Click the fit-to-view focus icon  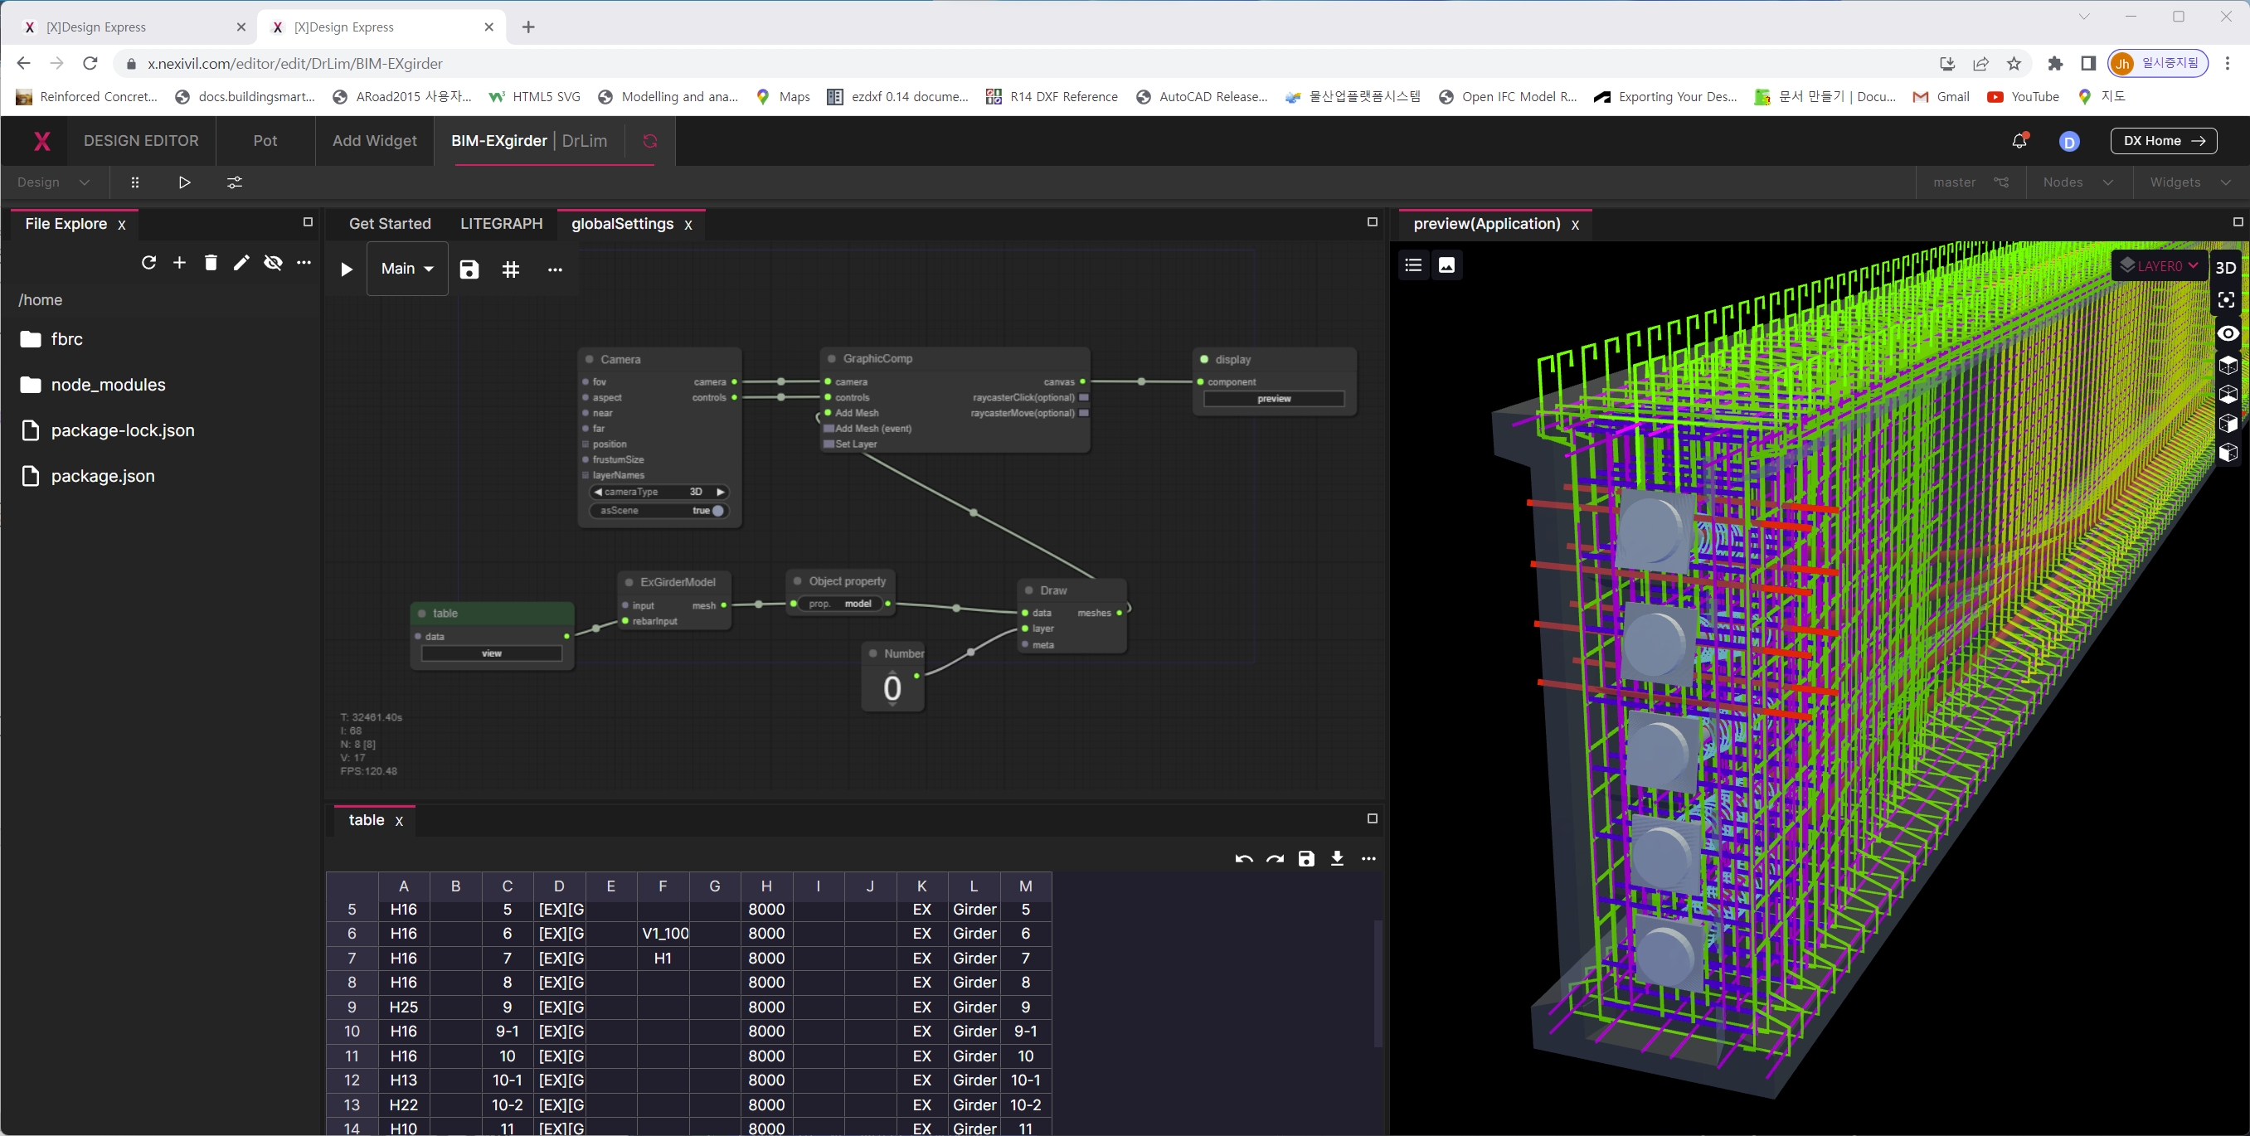click(2227, 300)
